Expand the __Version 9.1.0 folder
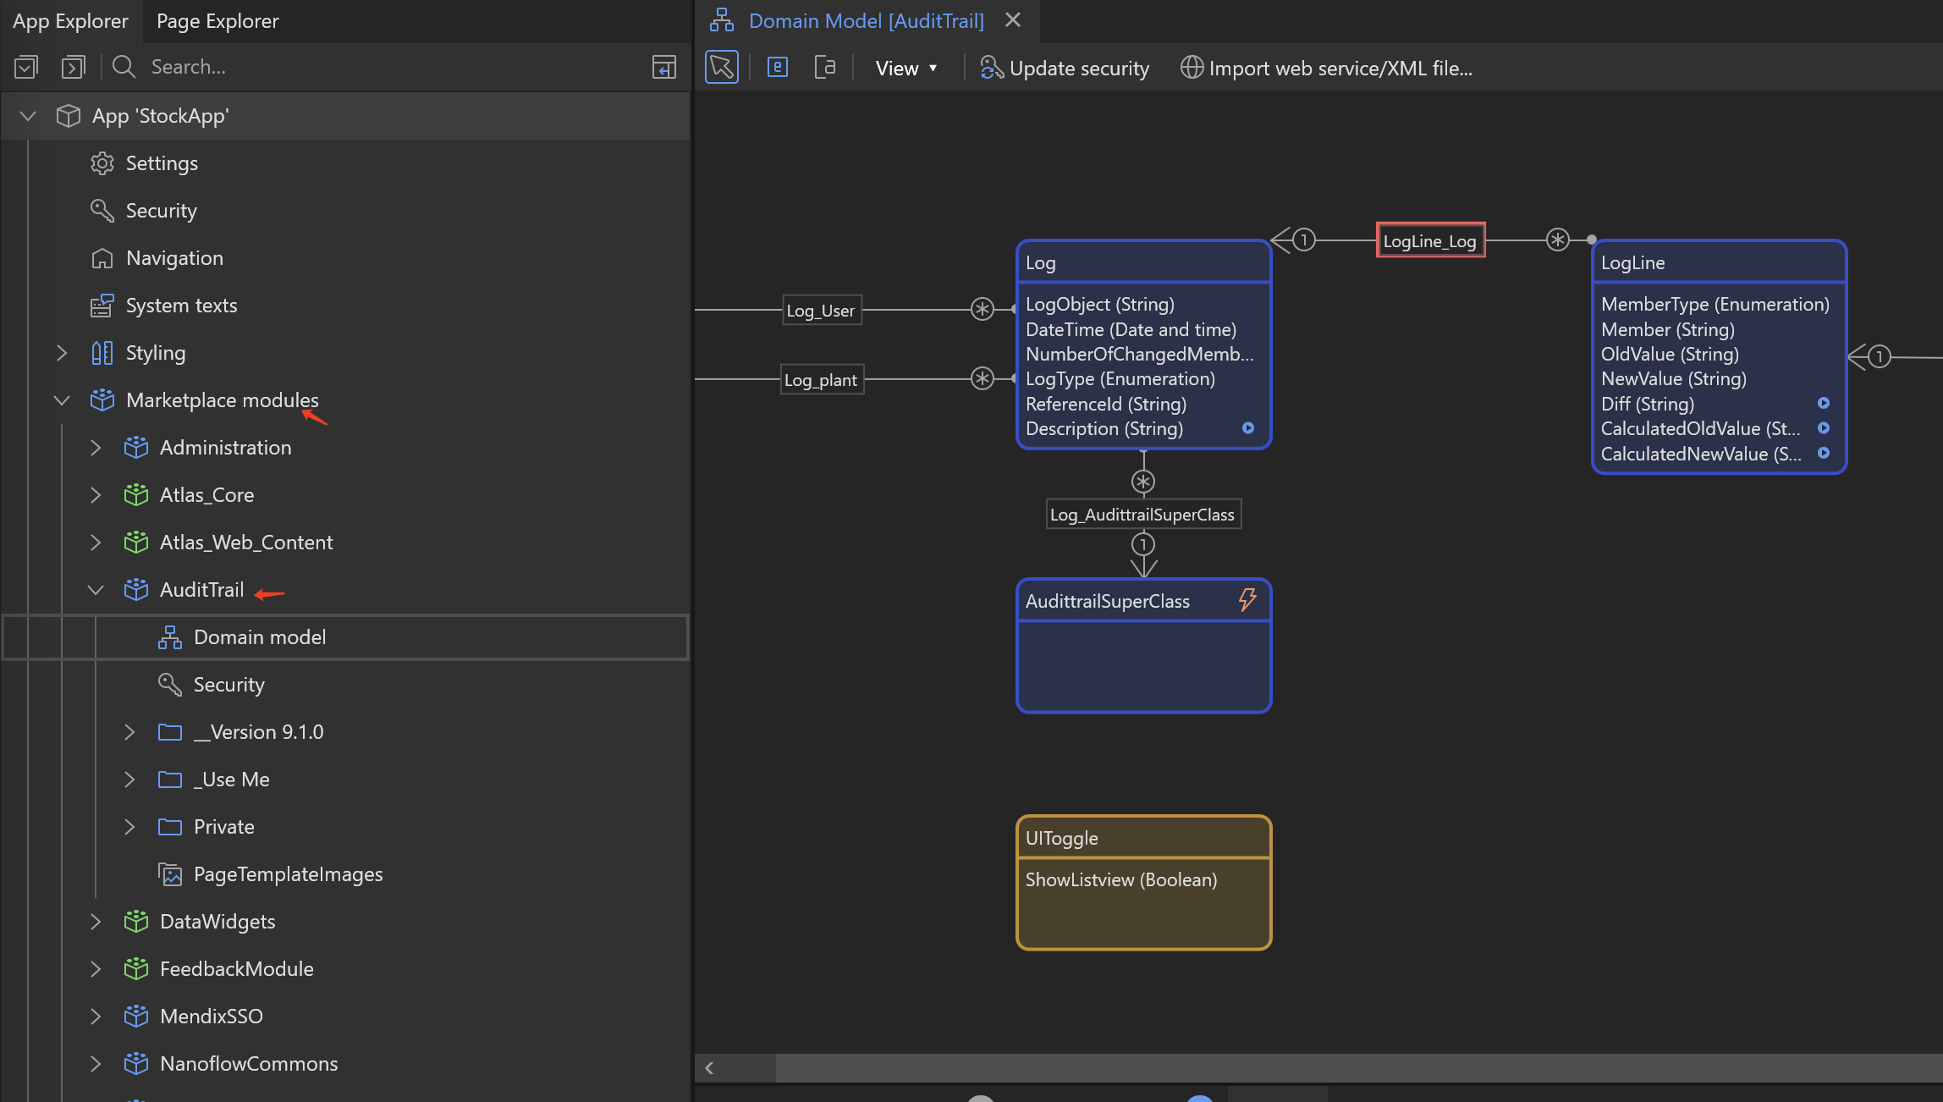Screen dimensions: 1943x1102 point(129,732)
